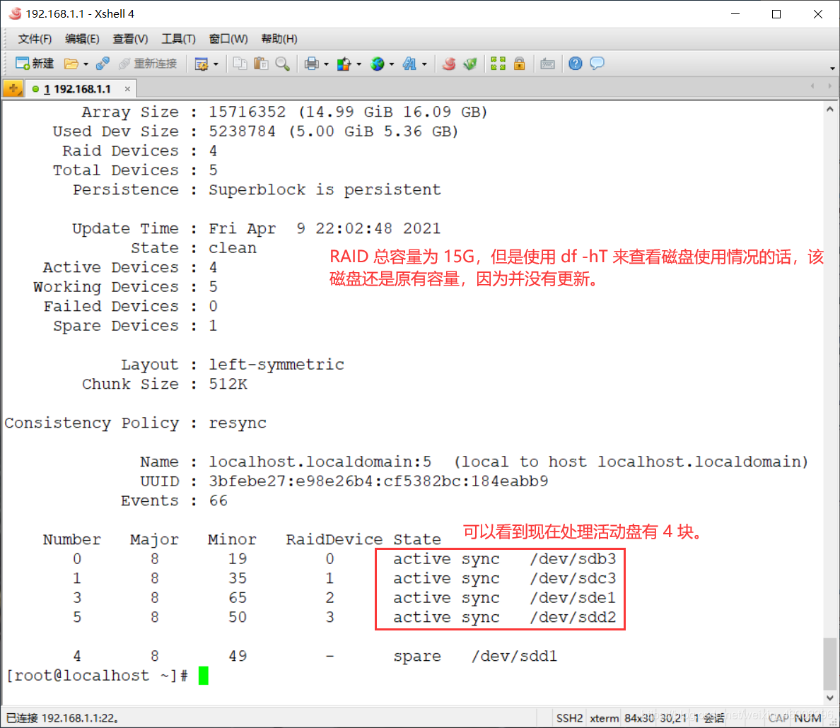Click the globe encoding icon
Image resolution: width=840 pixels, height=728 pixels.
click(x=377, y=64)
